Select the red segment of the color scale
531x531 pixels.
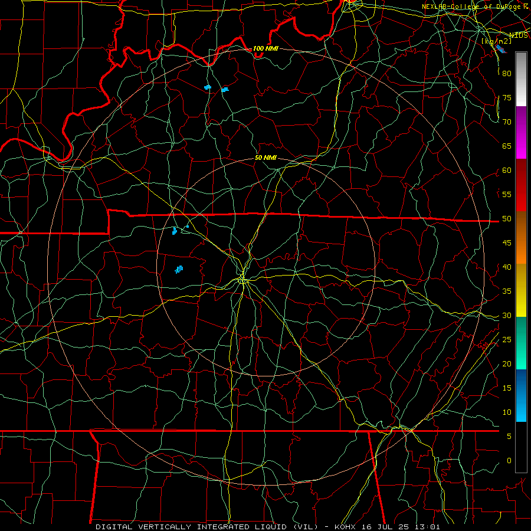coord(521,185)
